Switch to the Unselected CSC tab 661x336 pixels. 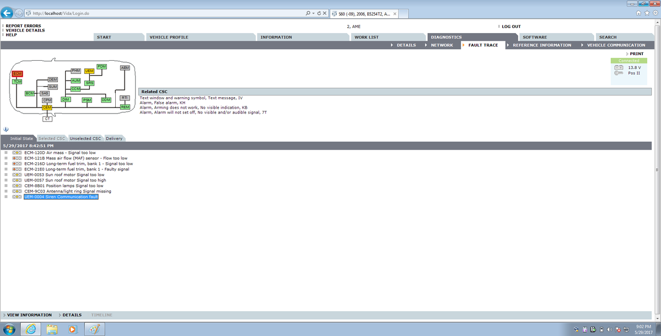coord(85,138)
